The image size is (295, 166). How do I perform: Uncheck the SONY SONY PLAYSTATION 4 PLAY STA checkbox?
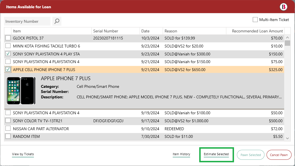[x=8, y=54]
